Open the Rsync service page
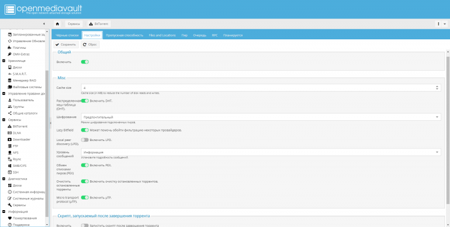This screenshot has height=227, width=450. click(15, 159)
